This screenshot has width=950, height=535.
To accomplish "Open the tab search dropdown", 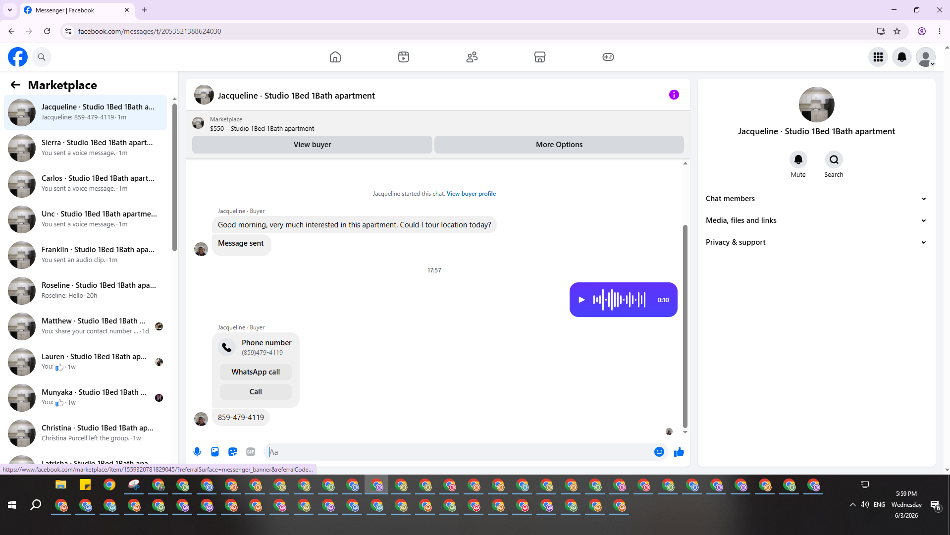I will click(10, 10).
